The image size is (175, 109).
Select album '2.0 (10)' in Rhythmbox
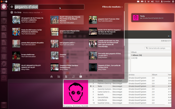151,58
